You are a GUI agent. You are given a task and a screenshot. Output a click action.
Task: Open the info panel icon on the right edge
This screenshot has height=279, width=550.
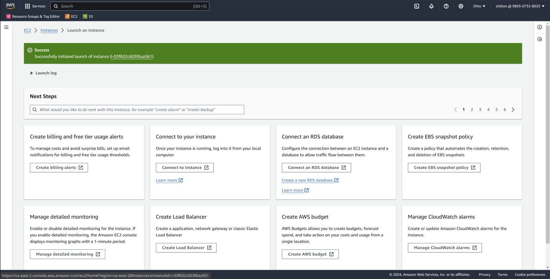pos(540,27)
